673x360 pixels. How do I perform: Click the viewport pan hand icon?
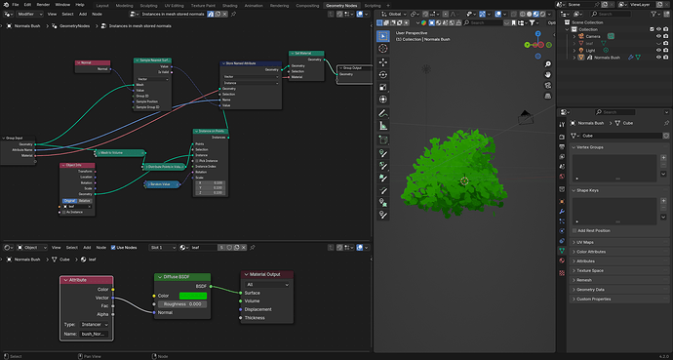[x=548, y=75]
